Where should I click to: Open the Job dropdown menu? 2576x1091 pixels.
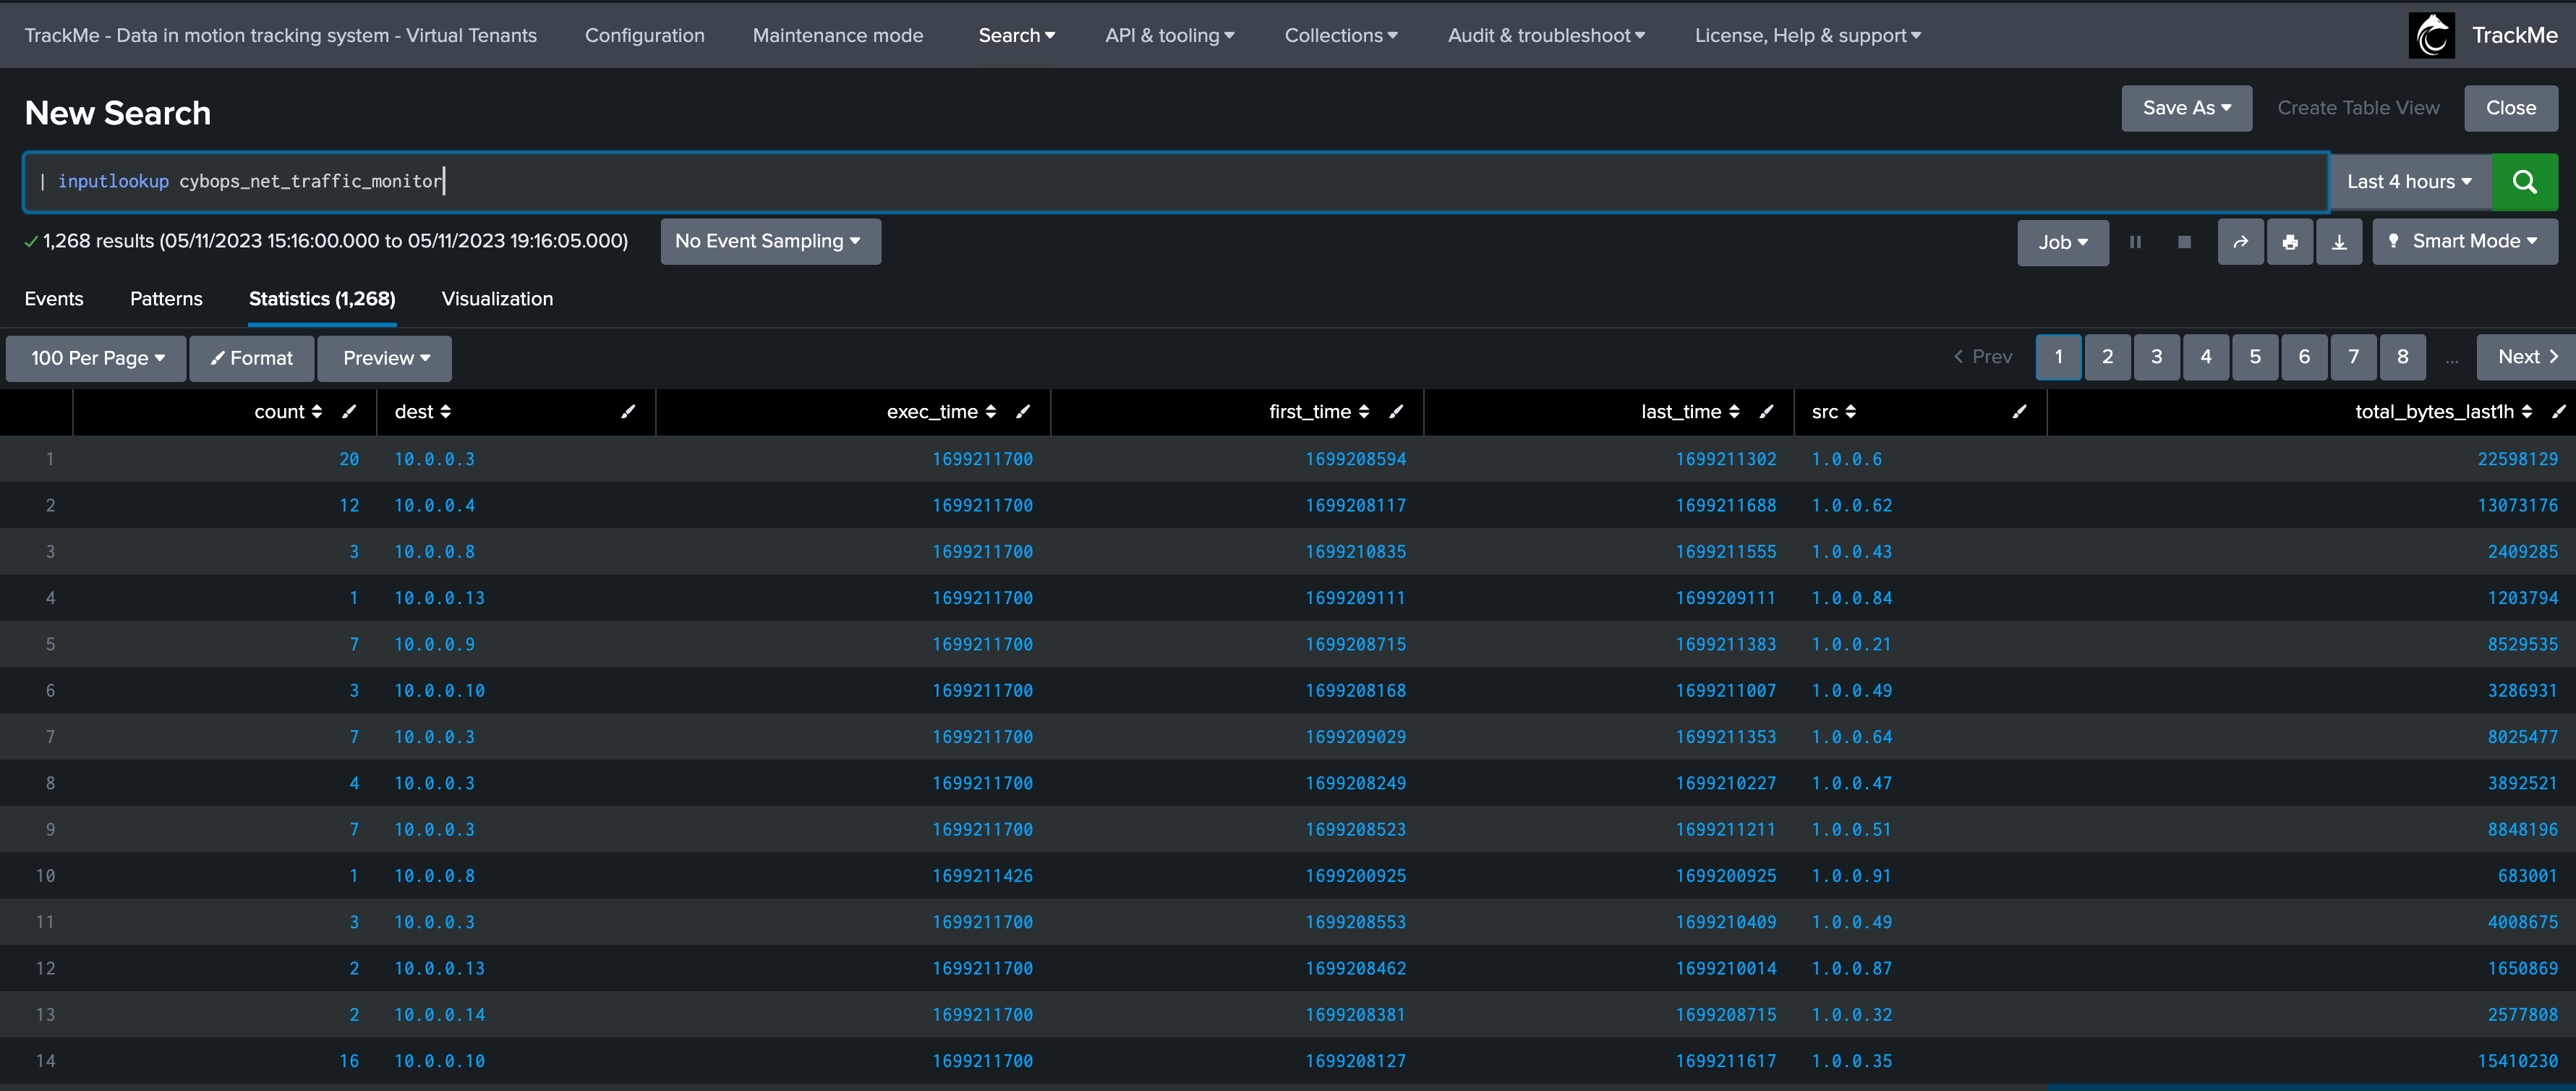pos(2062,242)
